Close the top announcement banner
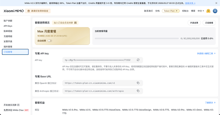220x115 pixels. pos(216,3)
